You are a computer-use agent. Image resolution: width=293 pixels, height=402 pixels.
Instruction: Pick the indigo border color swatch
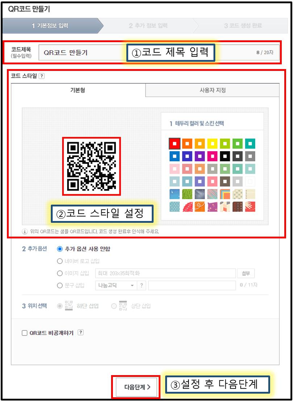click(187, 156)
